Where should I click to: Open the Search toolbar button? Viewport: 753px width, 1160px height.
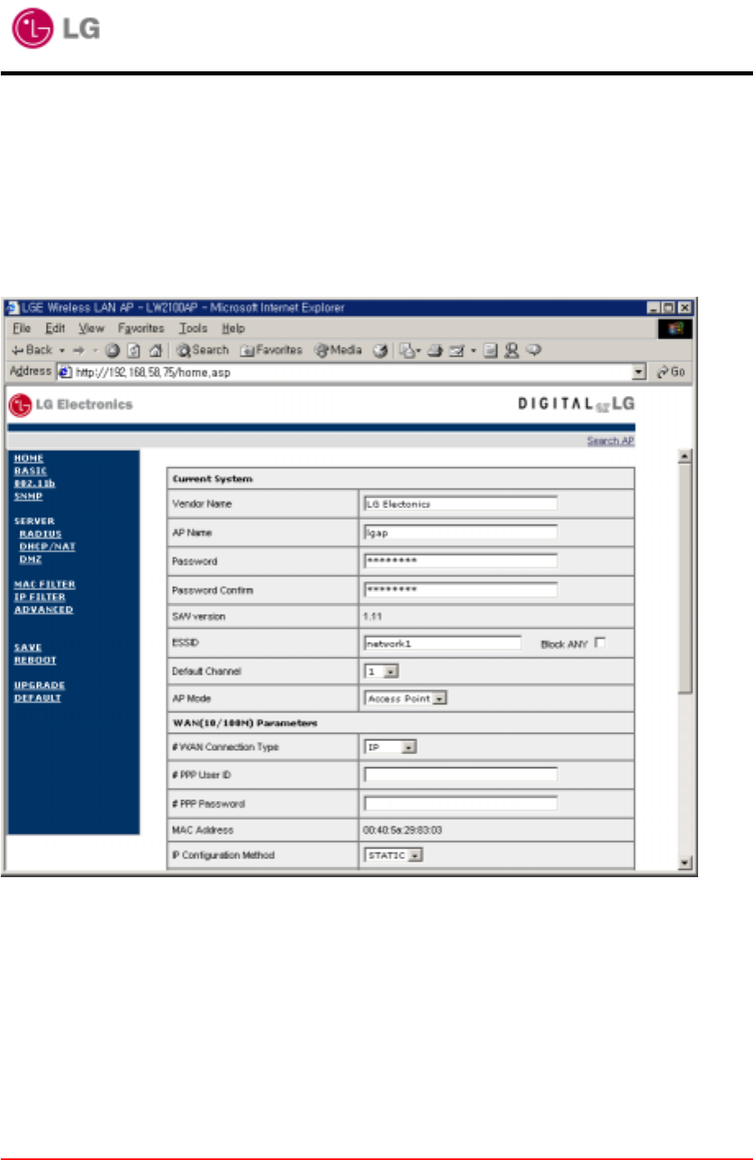pyautogui.click(x=202, y=350)
